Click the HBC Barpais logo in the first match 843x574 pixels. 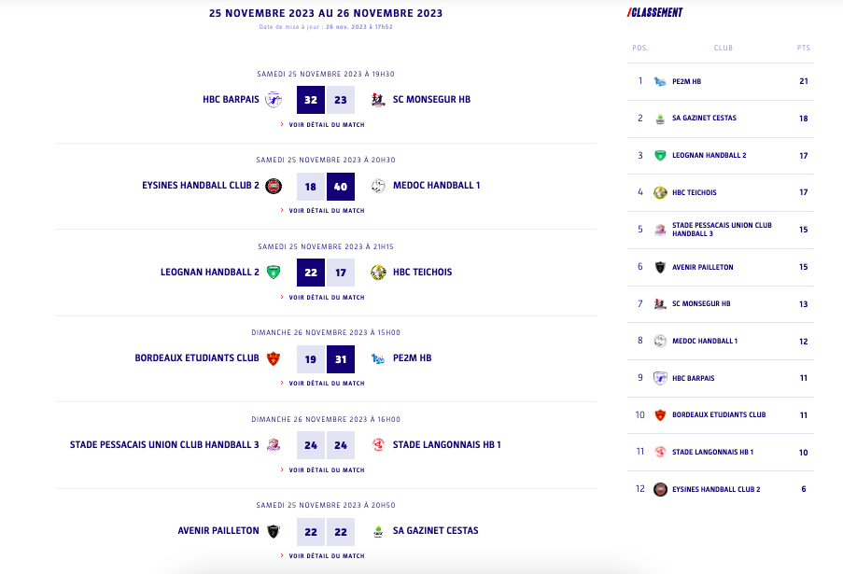274,100
